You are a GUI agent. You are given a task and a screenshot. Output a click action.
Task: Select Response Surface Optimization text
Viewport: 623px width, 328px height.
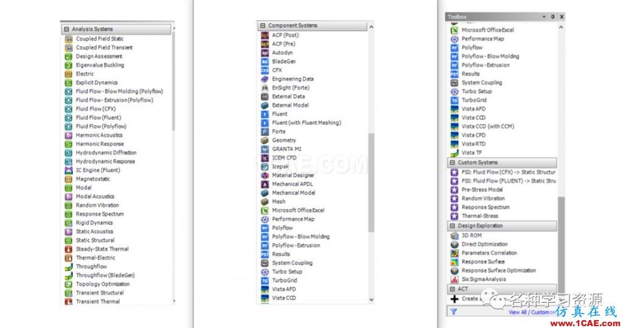tap(499, 270)
